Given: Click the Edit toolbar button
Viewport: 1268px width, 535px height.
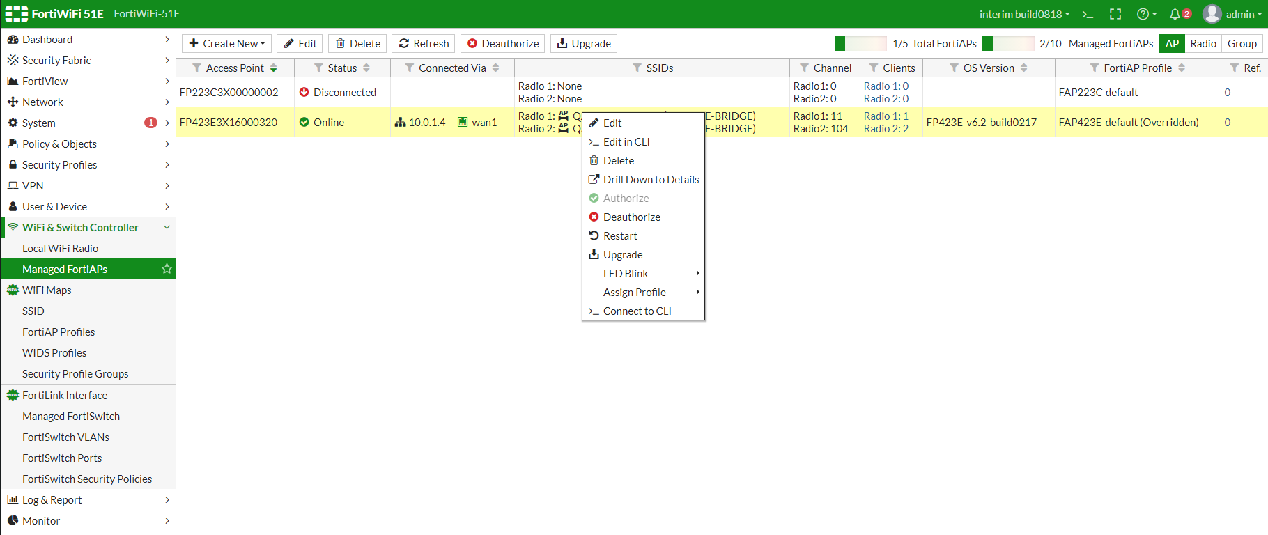Looking at the screenshot, I should (x=300, y=43).
